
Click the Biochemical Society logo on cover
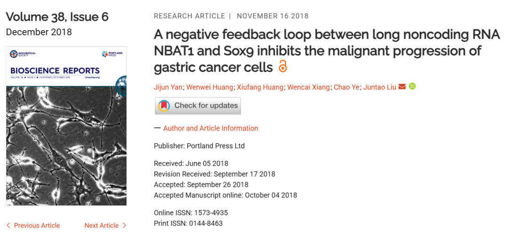pyautogui.click(x=23, y=54)
